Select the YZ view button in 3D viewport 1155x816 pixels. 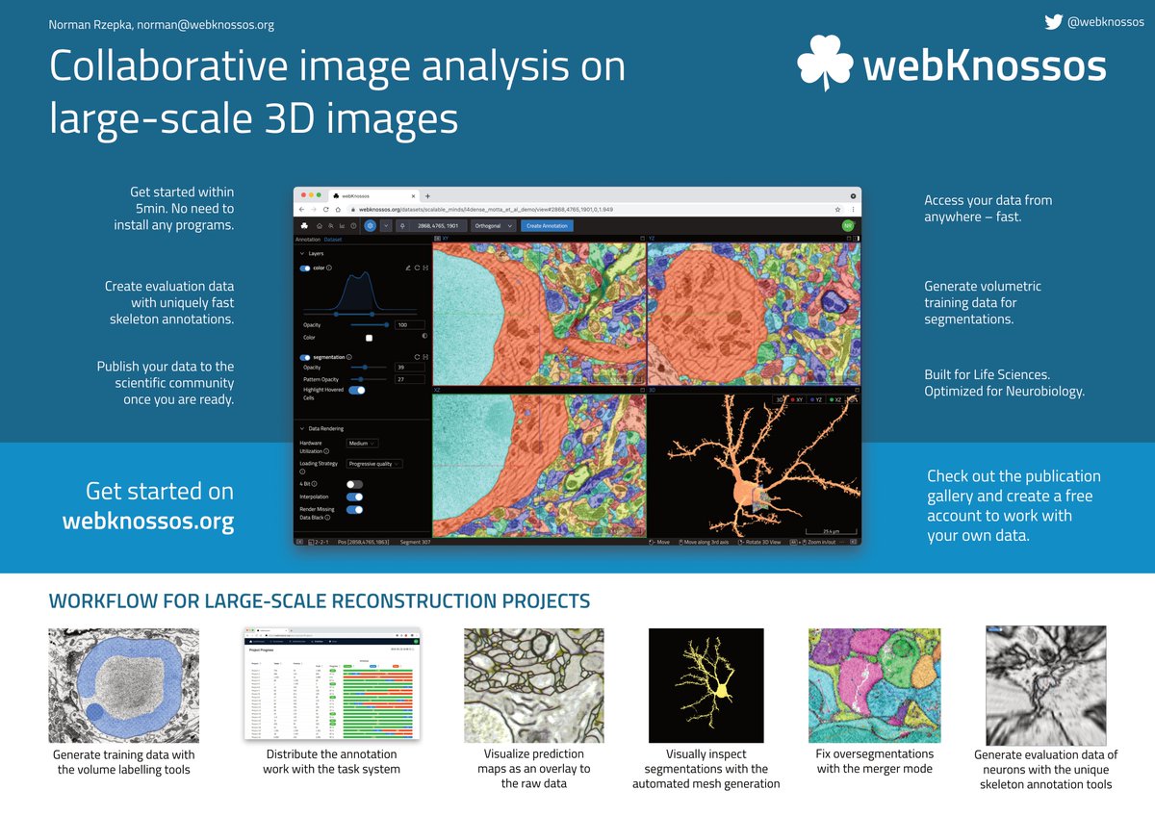pos(816,399)
